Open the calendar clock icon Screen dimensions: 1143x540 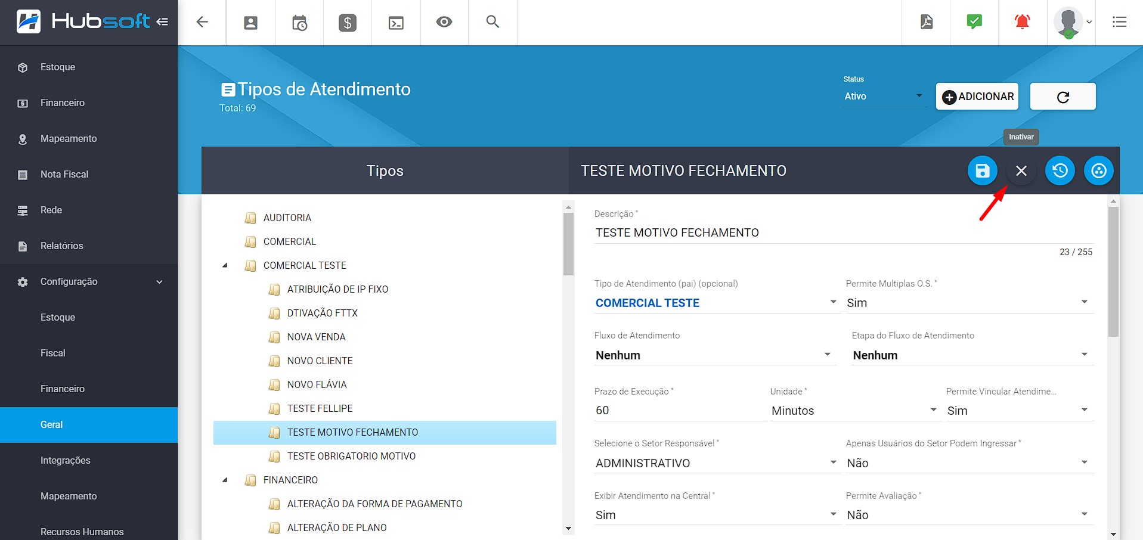(299, 23)
